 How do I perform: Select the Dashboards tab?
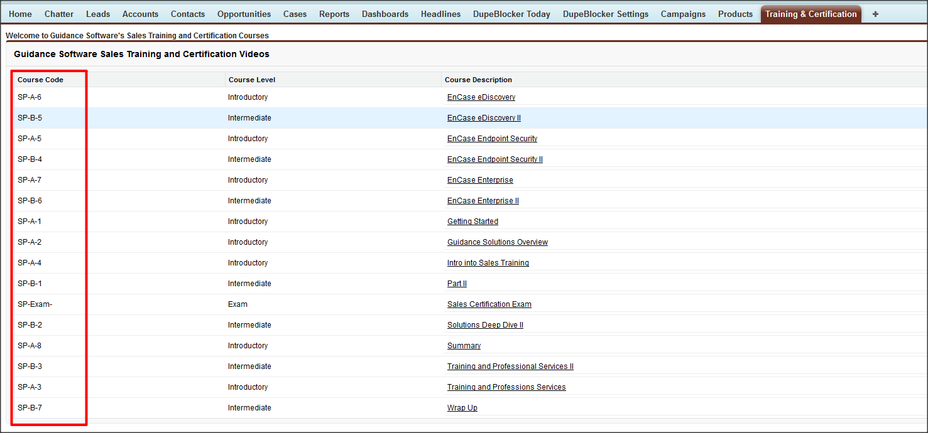385,14
